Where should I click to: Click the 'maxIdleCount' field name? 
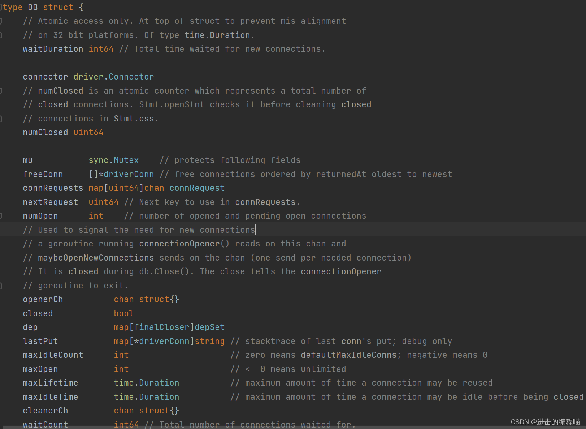[x=53, y=355]
